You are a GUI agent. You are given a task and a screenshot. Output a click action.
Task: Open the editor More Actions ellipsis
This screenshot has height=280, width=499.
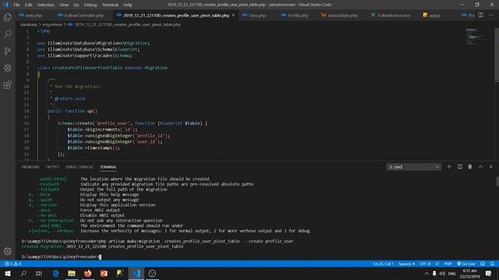pos(490,15)
